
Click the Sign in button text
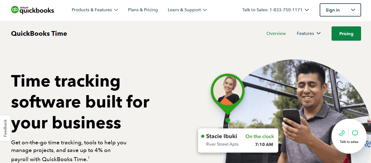[333, 10]
